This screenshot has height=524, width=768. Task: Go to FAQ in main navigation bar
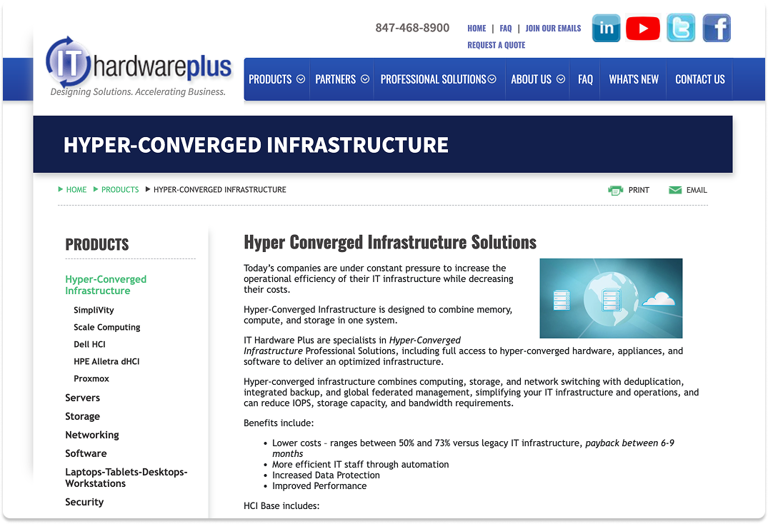pyautogui.click(x=585, y=79)
